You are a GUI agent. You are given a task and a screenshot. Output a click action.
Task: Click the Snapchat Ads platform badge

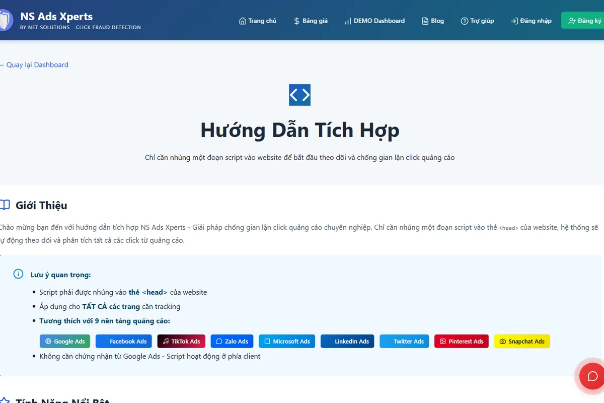(x=522, y=341)
